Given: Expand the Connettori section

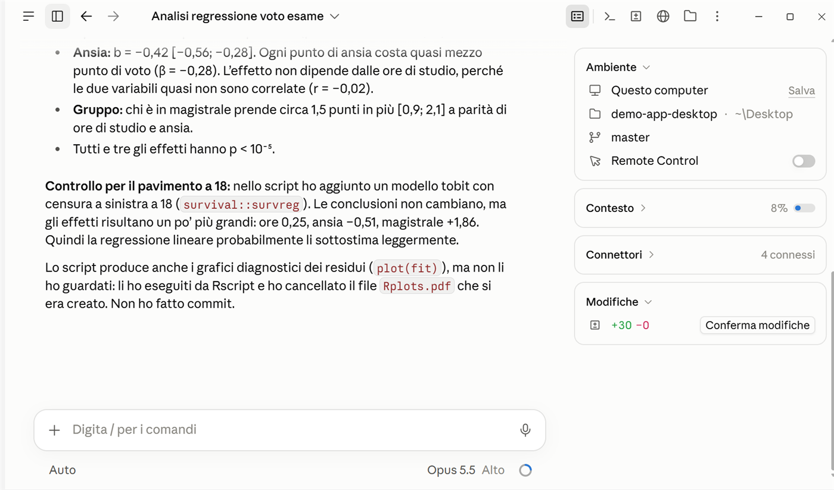Looking at the screenshot, I should click(620, 255).
